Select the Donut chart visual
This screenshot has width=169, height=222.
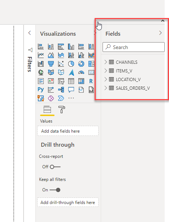(x=81, y=64)
